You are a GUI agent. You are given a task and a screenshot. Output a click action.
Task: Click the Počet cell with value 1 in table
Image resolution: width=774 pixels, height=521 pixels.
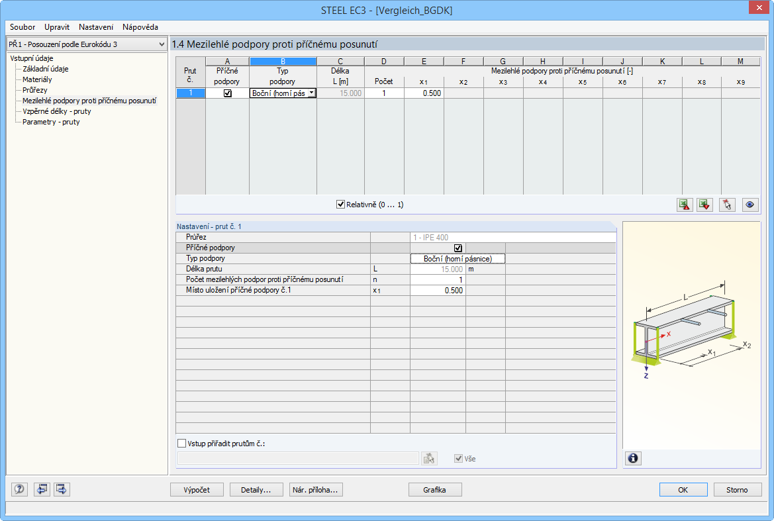(384, 93)
